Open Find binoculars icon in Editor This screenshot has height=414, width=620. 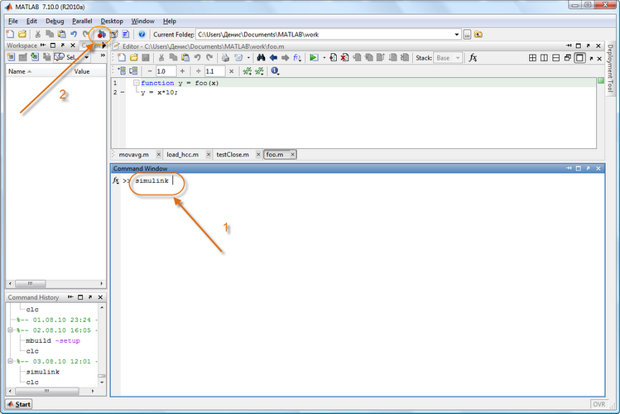tap(261, 58)
